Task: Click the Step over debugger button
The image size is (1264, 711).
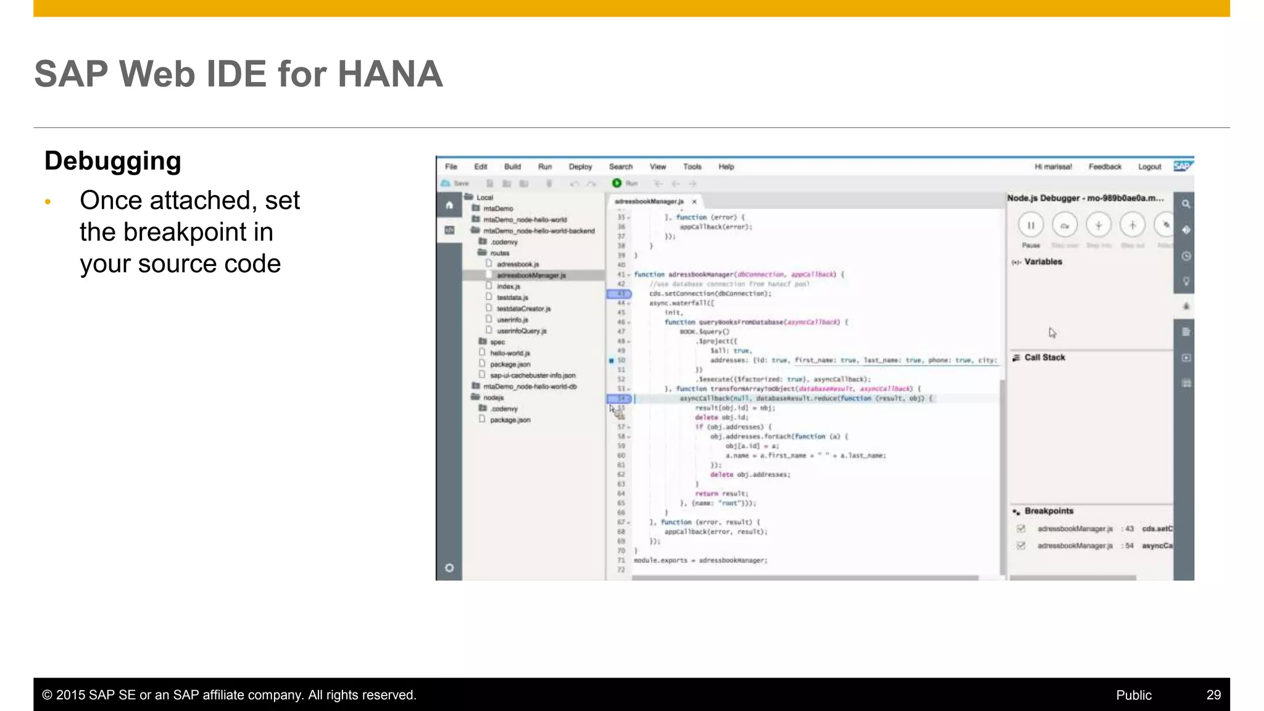Action: click(x=1065, y=225)
